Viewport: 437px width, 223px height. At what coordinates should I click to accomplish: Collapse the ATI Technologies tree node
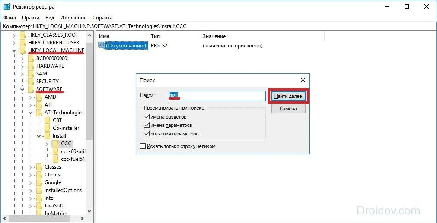[x=31, y=113]
